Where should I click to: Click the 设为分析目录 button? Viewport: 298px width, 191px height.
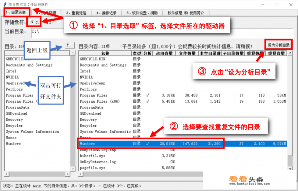click(x=278, y=44)
